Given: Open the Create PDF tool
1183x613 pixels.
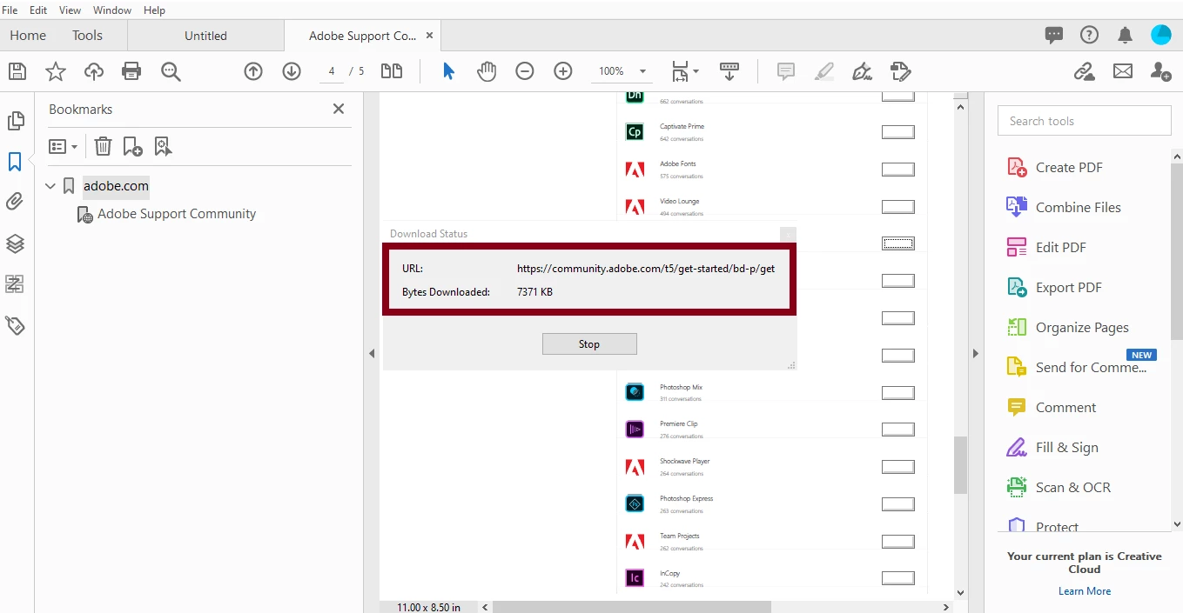Looking at the screenshot, I should pos(1069,167).
